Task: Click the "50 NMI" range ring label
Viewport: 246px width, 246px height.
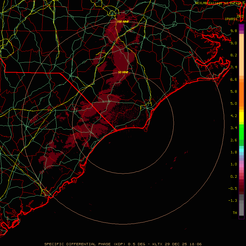Action: (123, 72)
